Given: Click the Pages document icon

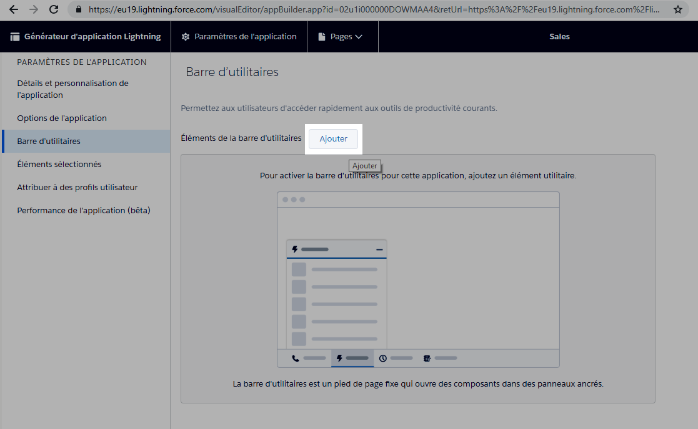Looking at the screenshot, I should coord(322,37).
